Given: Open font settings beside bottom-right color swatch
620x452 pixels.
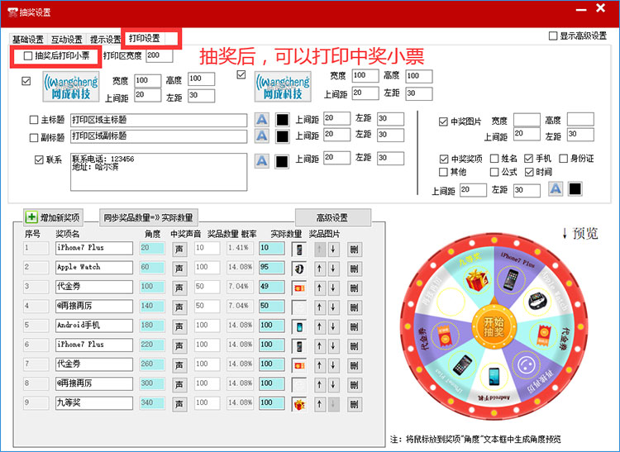Looking at the screenshot, I should (556, 189).
